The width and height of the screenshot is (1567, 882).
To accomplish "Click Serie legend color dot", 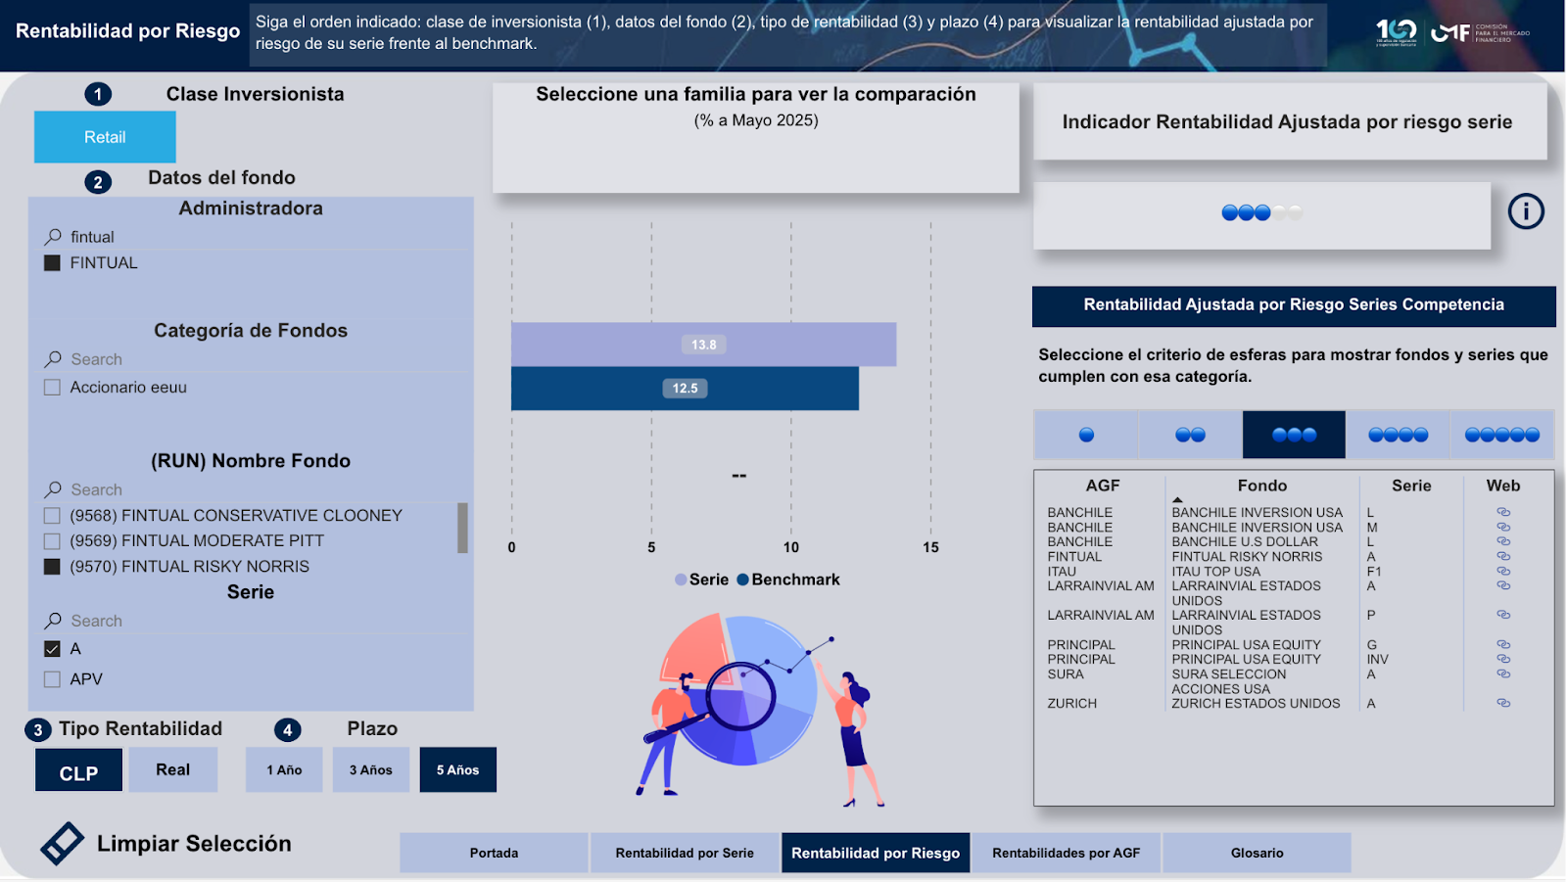I will (x=681, y=580).
